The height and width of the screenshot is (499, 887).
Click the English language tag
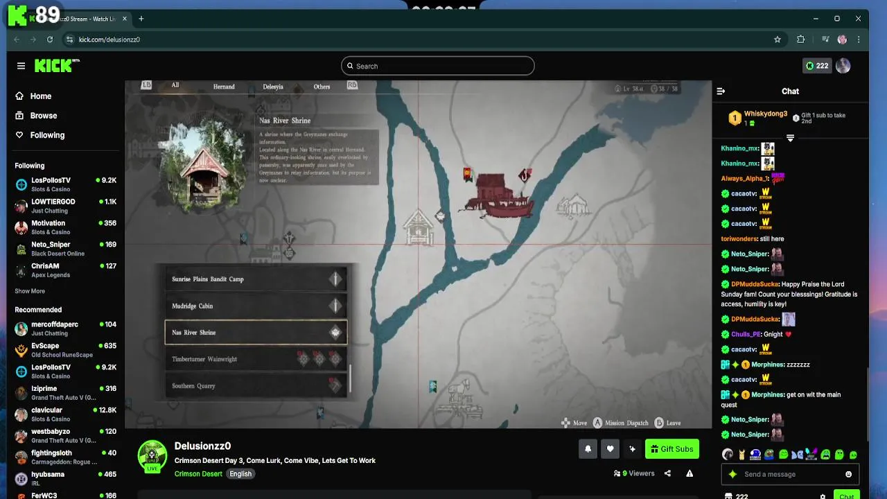coord(240,474)
